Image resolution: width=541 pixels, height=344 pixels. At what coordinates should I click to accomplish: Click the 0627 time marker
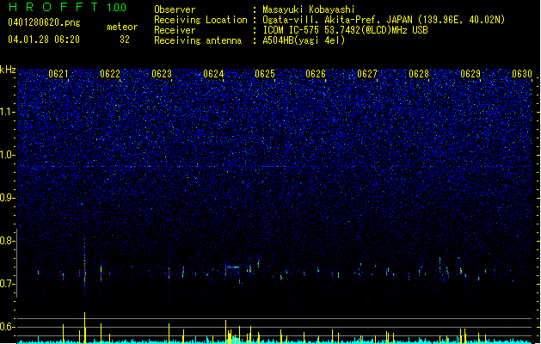[x=367, y=74]
